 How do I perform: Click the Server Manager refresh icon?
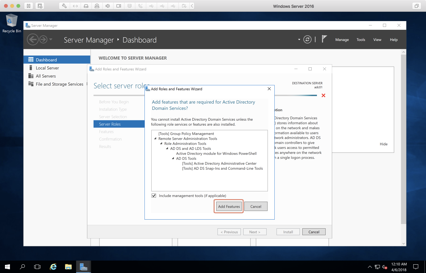(x=307, y=39)
